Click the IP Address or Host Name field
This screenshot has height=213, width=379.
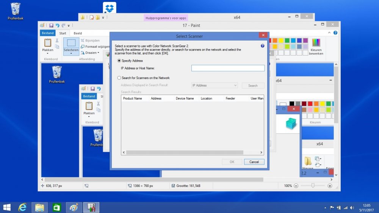tap(228, 68)
